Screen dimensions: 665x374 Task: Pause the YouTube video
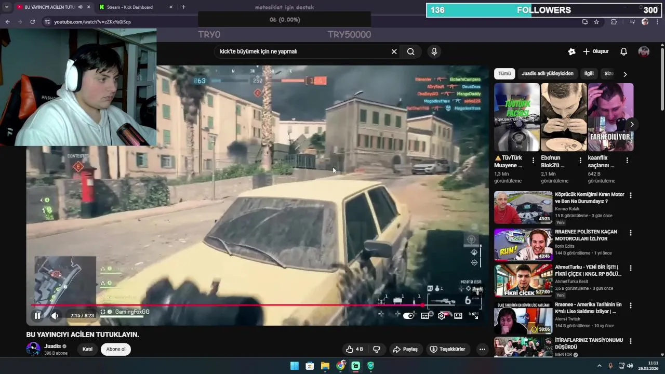pos(37,315)
